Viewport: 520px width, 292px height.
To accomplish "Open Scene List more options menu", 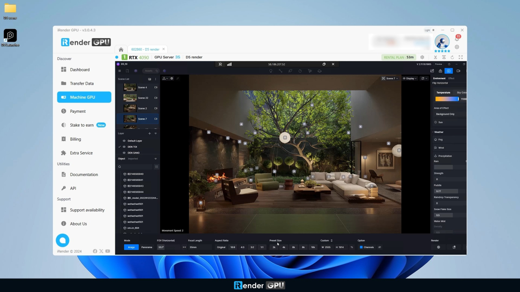I will (x=156, y=79).
